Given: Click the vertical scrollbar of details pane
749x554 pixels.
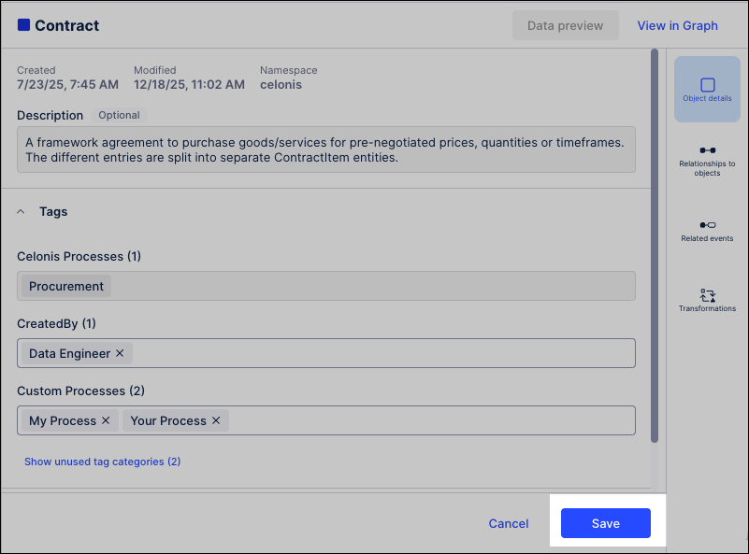Looking at the screenshot, I should 654,243.
